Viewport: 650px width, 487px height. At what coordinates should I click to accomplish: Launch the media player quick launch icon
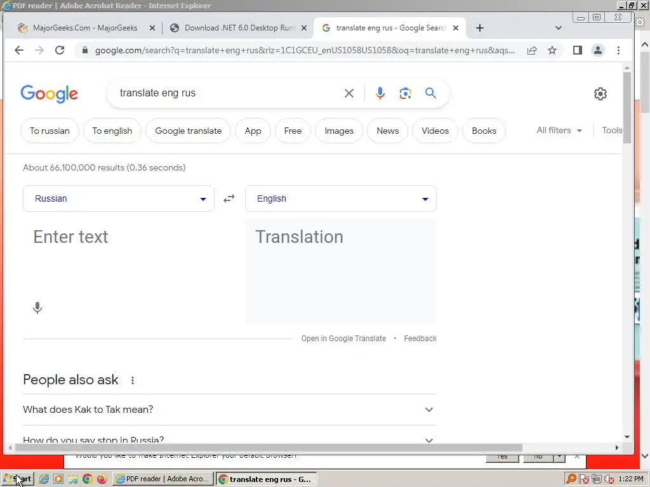click(x=58, y=479)
